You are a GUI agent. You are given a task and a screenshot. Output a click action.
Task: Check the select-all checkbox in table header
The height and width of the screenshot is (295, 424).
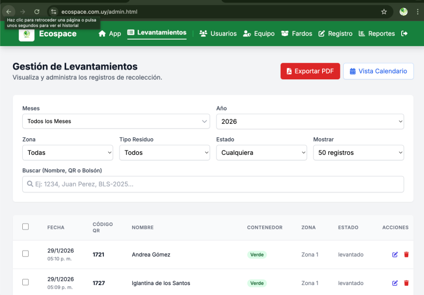(x=25, y=226)
